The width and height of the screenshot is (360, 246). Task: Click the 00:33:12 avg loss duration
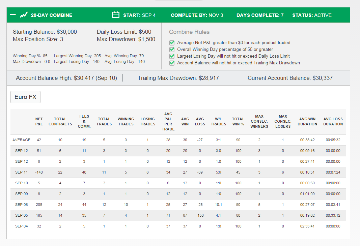(x=333, y=215)
